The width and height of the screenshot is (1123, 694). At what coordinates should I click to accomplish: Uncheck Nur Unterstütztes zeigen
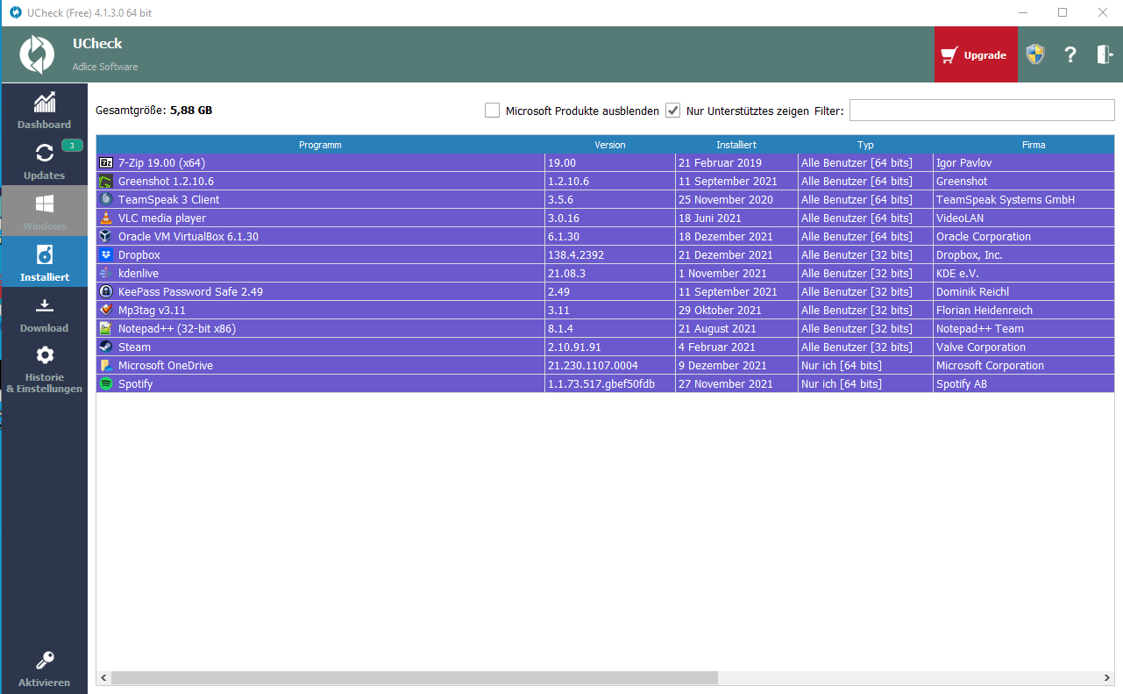673,111
